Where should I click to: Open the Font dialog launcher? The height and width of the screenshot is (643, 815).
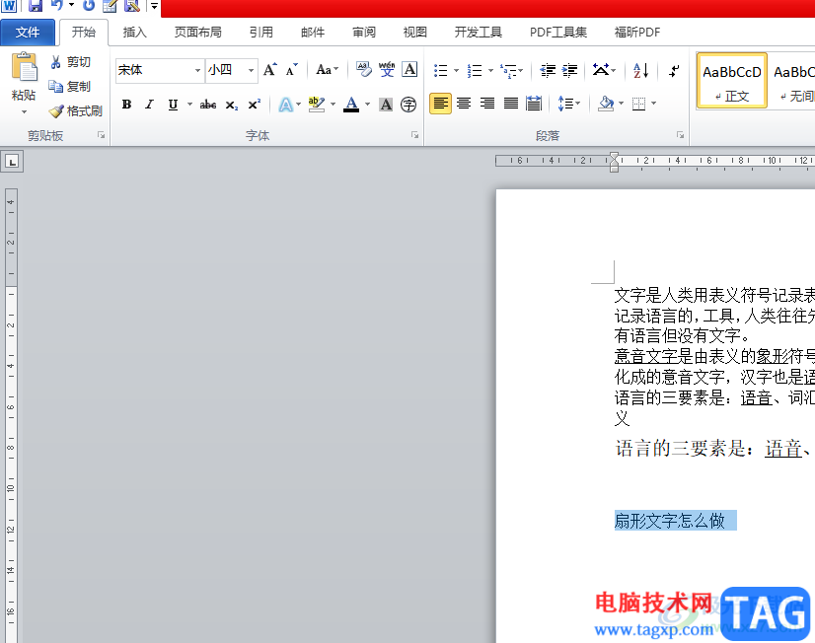click(414, 135)
